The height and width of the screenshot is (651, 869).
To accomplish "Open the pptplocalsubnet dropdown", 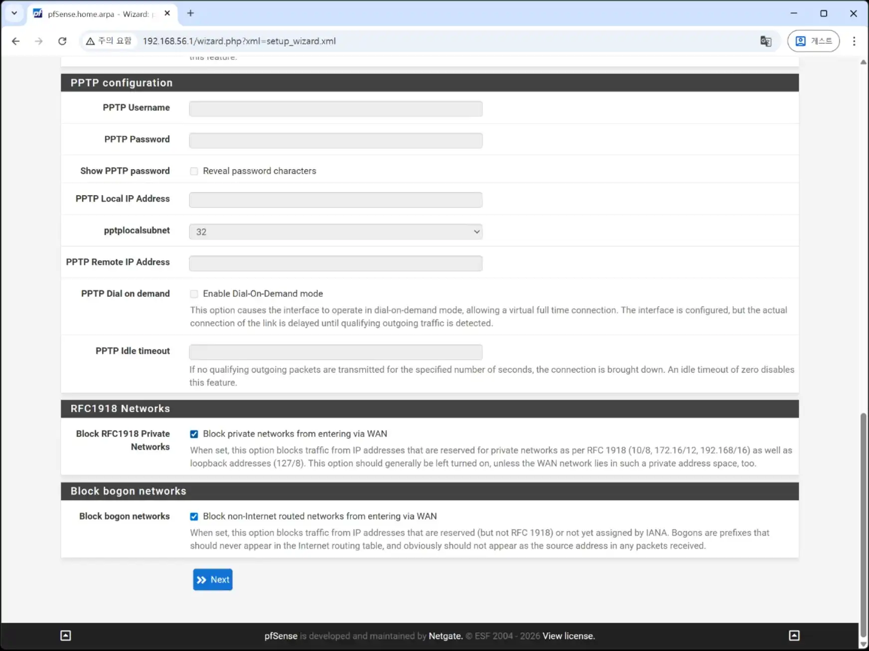I will (x=335, y=232).
